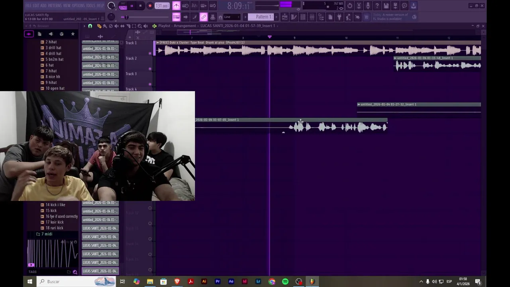
Task: Click the microphone one-click recording icon
Action: click(368, 6)
